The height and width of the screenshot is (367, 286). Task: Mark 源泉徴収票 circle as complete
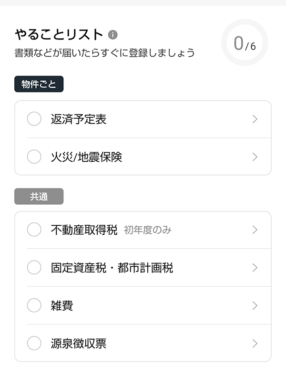[34, 343]
